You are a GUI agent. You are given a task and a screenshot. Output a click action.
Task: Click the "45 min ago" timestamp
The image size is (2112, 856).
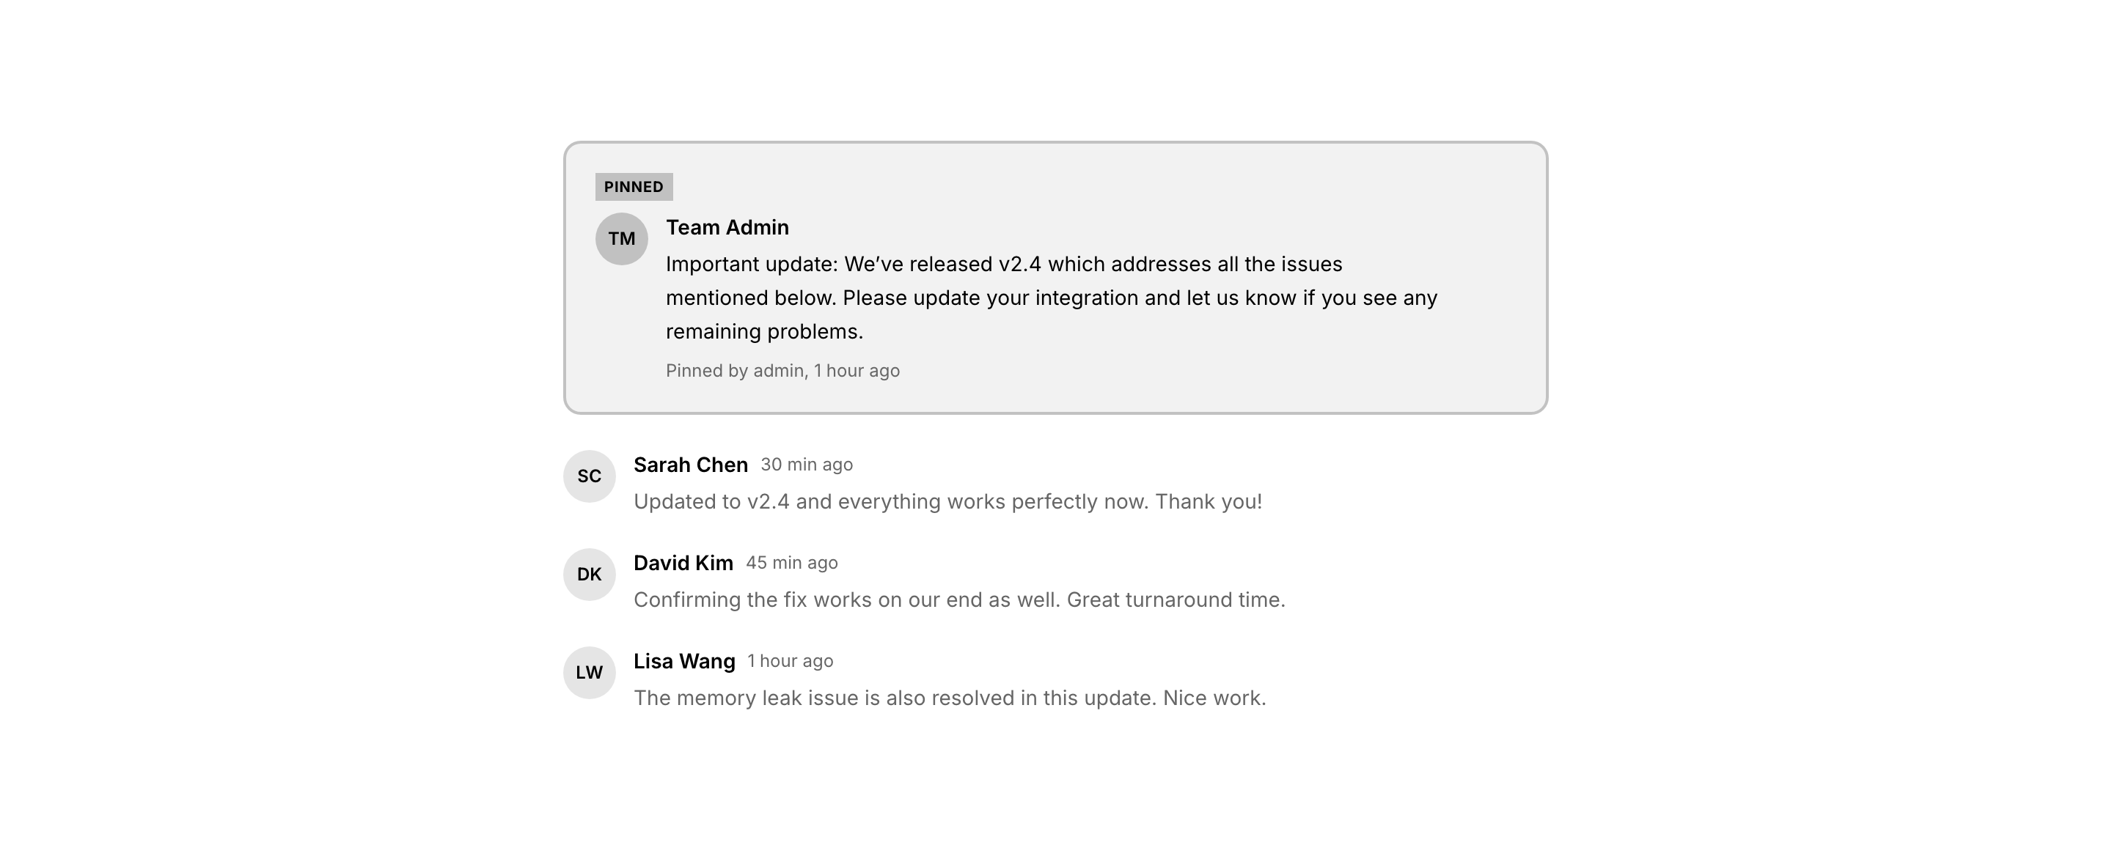coord(792,564)
